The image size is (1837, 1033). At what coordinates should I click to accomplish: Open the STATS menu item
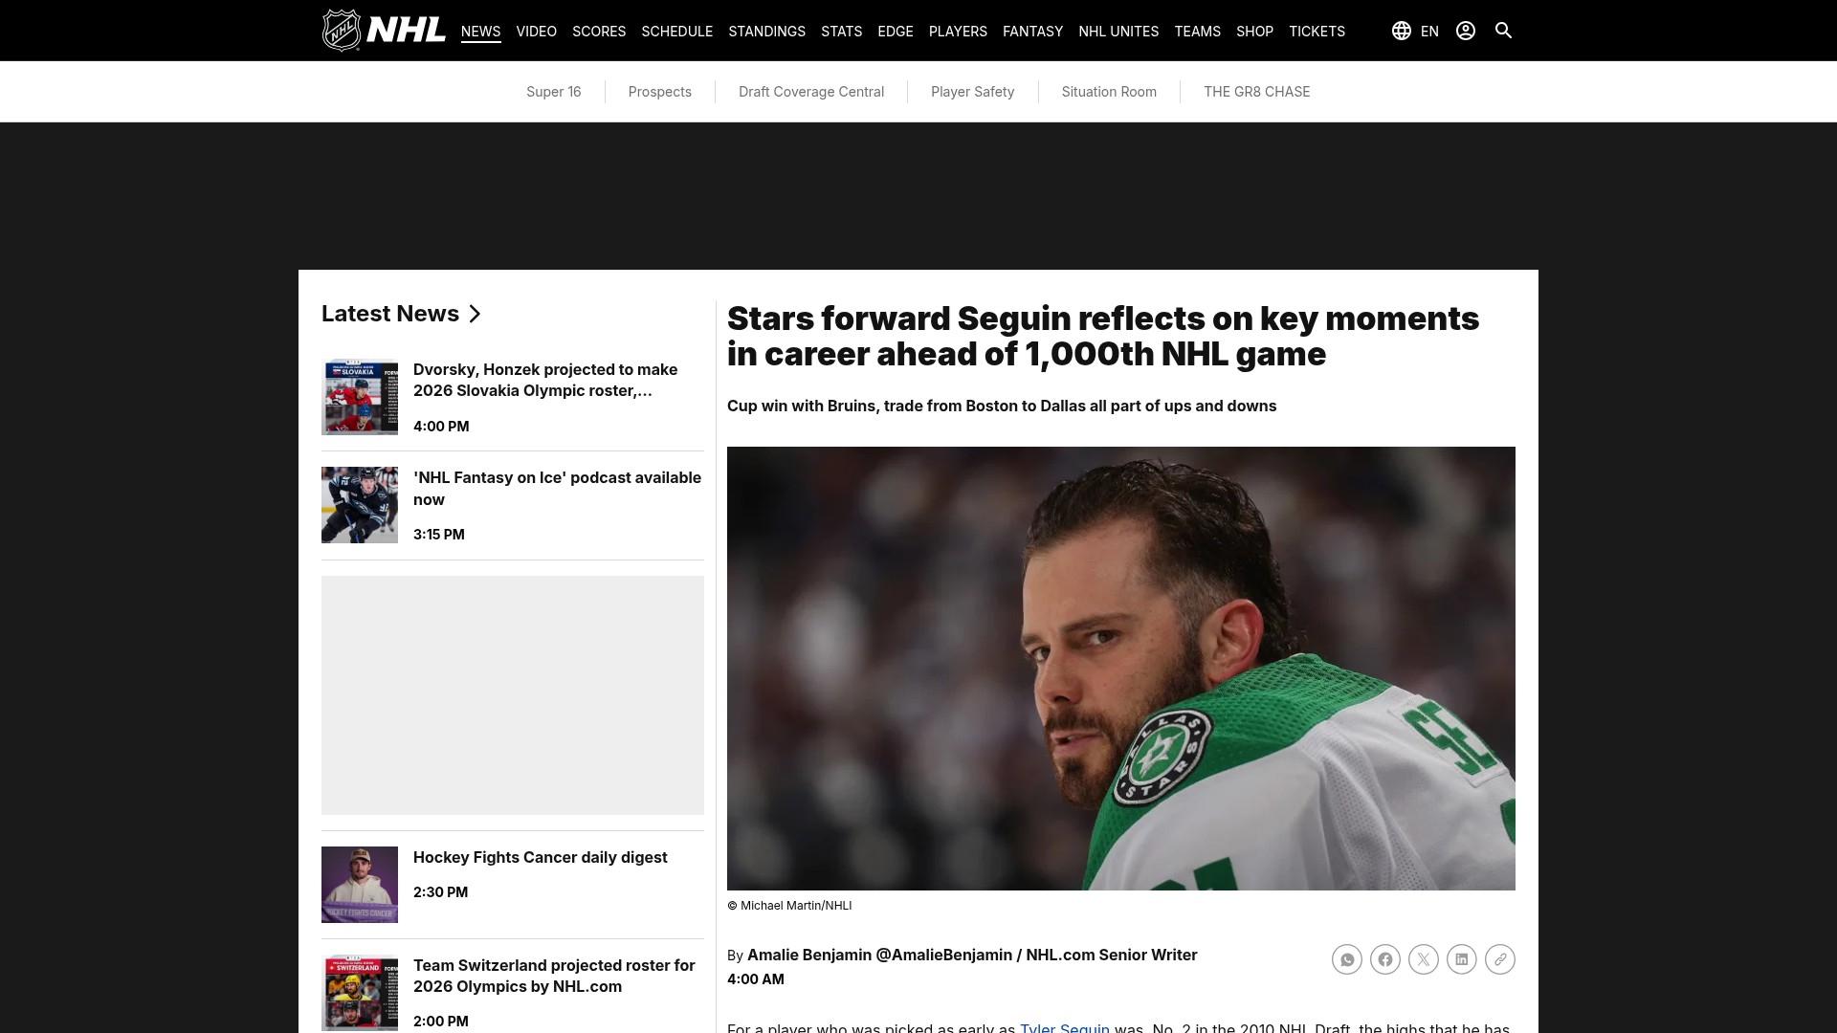point(841,32)
